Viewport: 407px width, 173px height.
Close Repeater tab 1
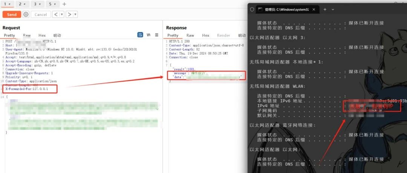[x=9, y=4]
